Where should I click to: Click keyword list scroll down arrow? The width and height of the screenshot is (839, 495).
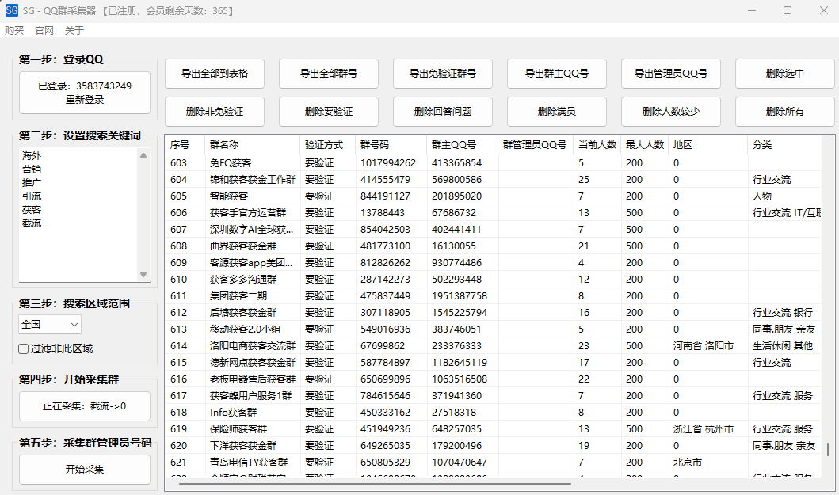(143, 275)
